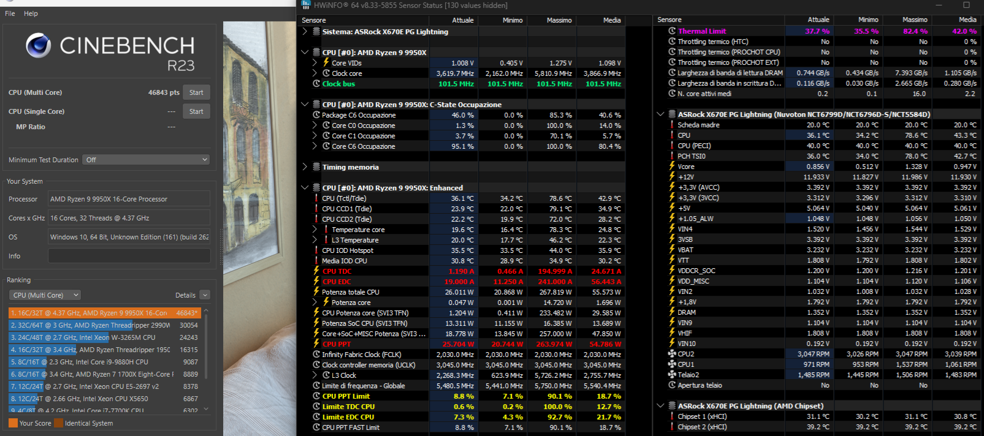The height and width of the screenshot is (436, 984).
Task: Click the Your Score orange color swatch
Action: [x=13, y=423]
